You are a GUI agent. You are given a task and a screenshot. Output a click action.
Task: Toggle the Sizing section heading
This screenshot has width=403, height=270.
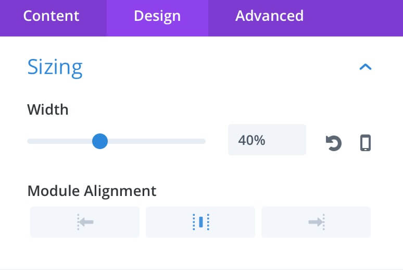pyautogui.click(x=55, y=68)
